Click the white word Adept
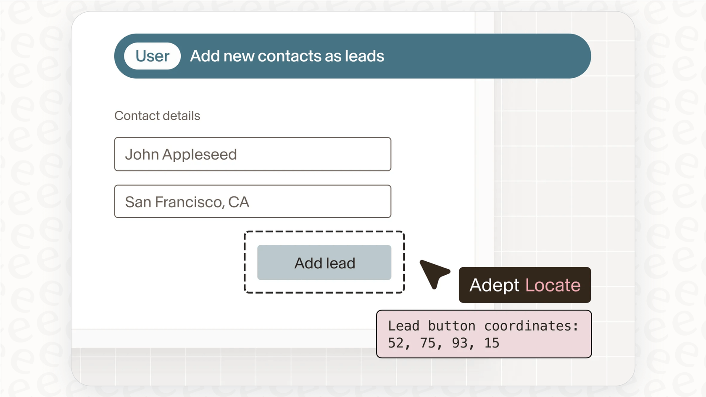Screen dimensions: 706x397 coord(494,285)
